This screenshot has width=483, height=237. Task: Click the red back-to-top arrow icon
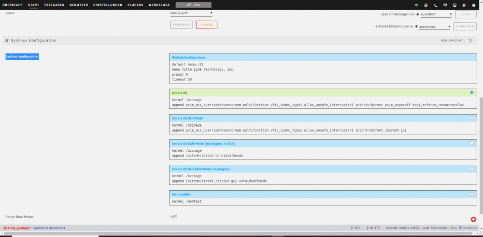[473, 219]
